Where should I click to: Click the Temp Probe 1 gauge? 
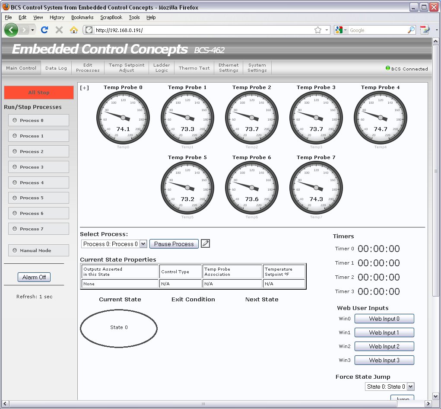(187, 118)
